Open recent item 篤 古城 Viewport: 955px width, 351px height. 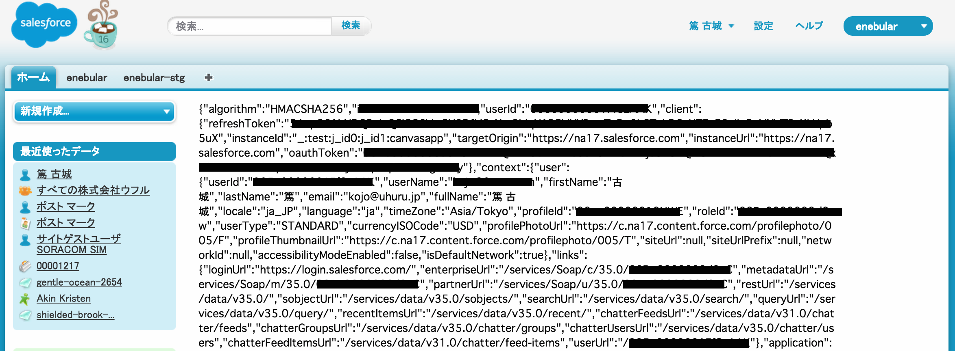pyautogui.click(x=54, y=174)
